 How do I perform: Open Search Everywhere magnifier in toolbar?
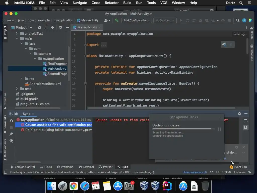pos(237,20)
